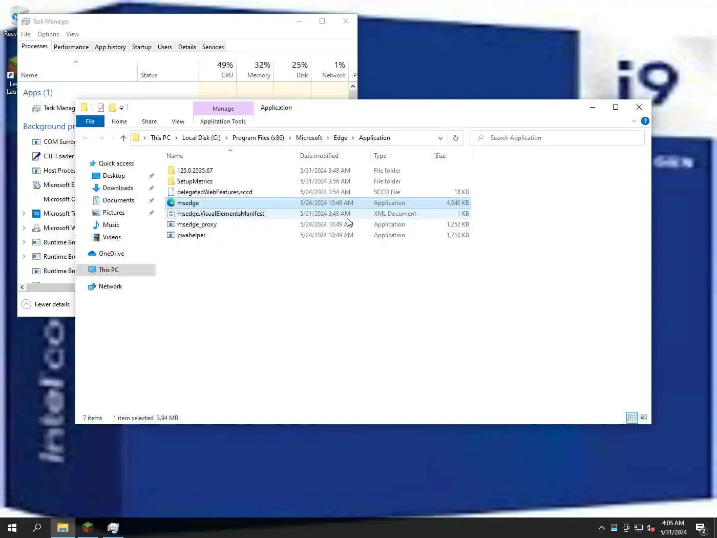This screenshot has width=717, height=538.
Task: Click Program Files (x86) in breadcrumb
Action: 258,138
